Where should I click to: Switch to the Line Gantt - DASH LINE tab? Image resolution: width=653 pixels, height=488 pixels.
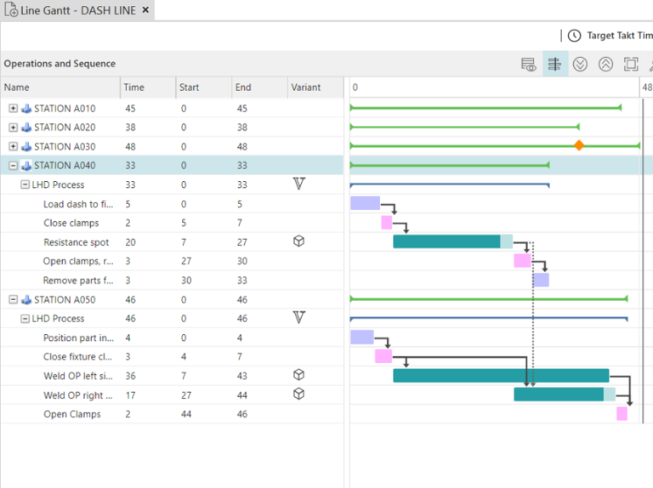(73, 10)
